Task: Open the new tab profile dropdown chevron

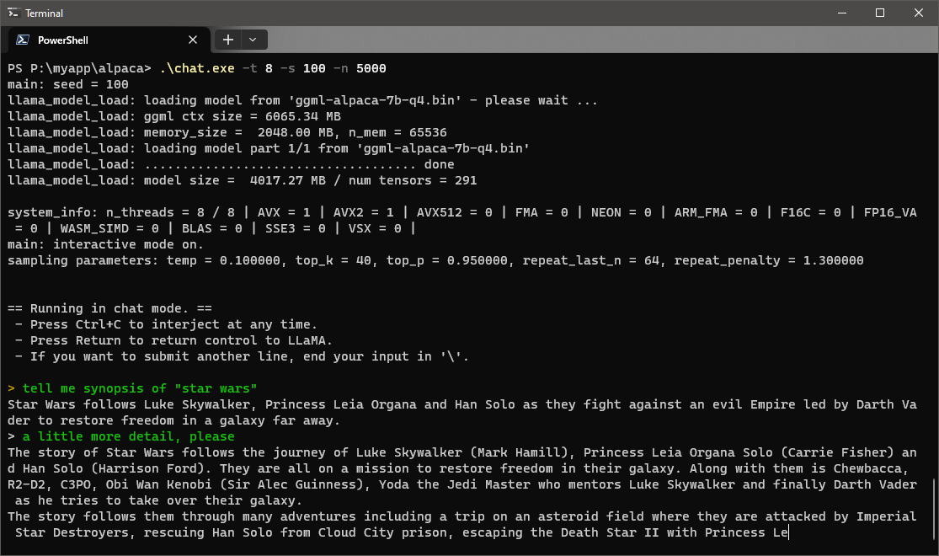Action: coord(250,40)
